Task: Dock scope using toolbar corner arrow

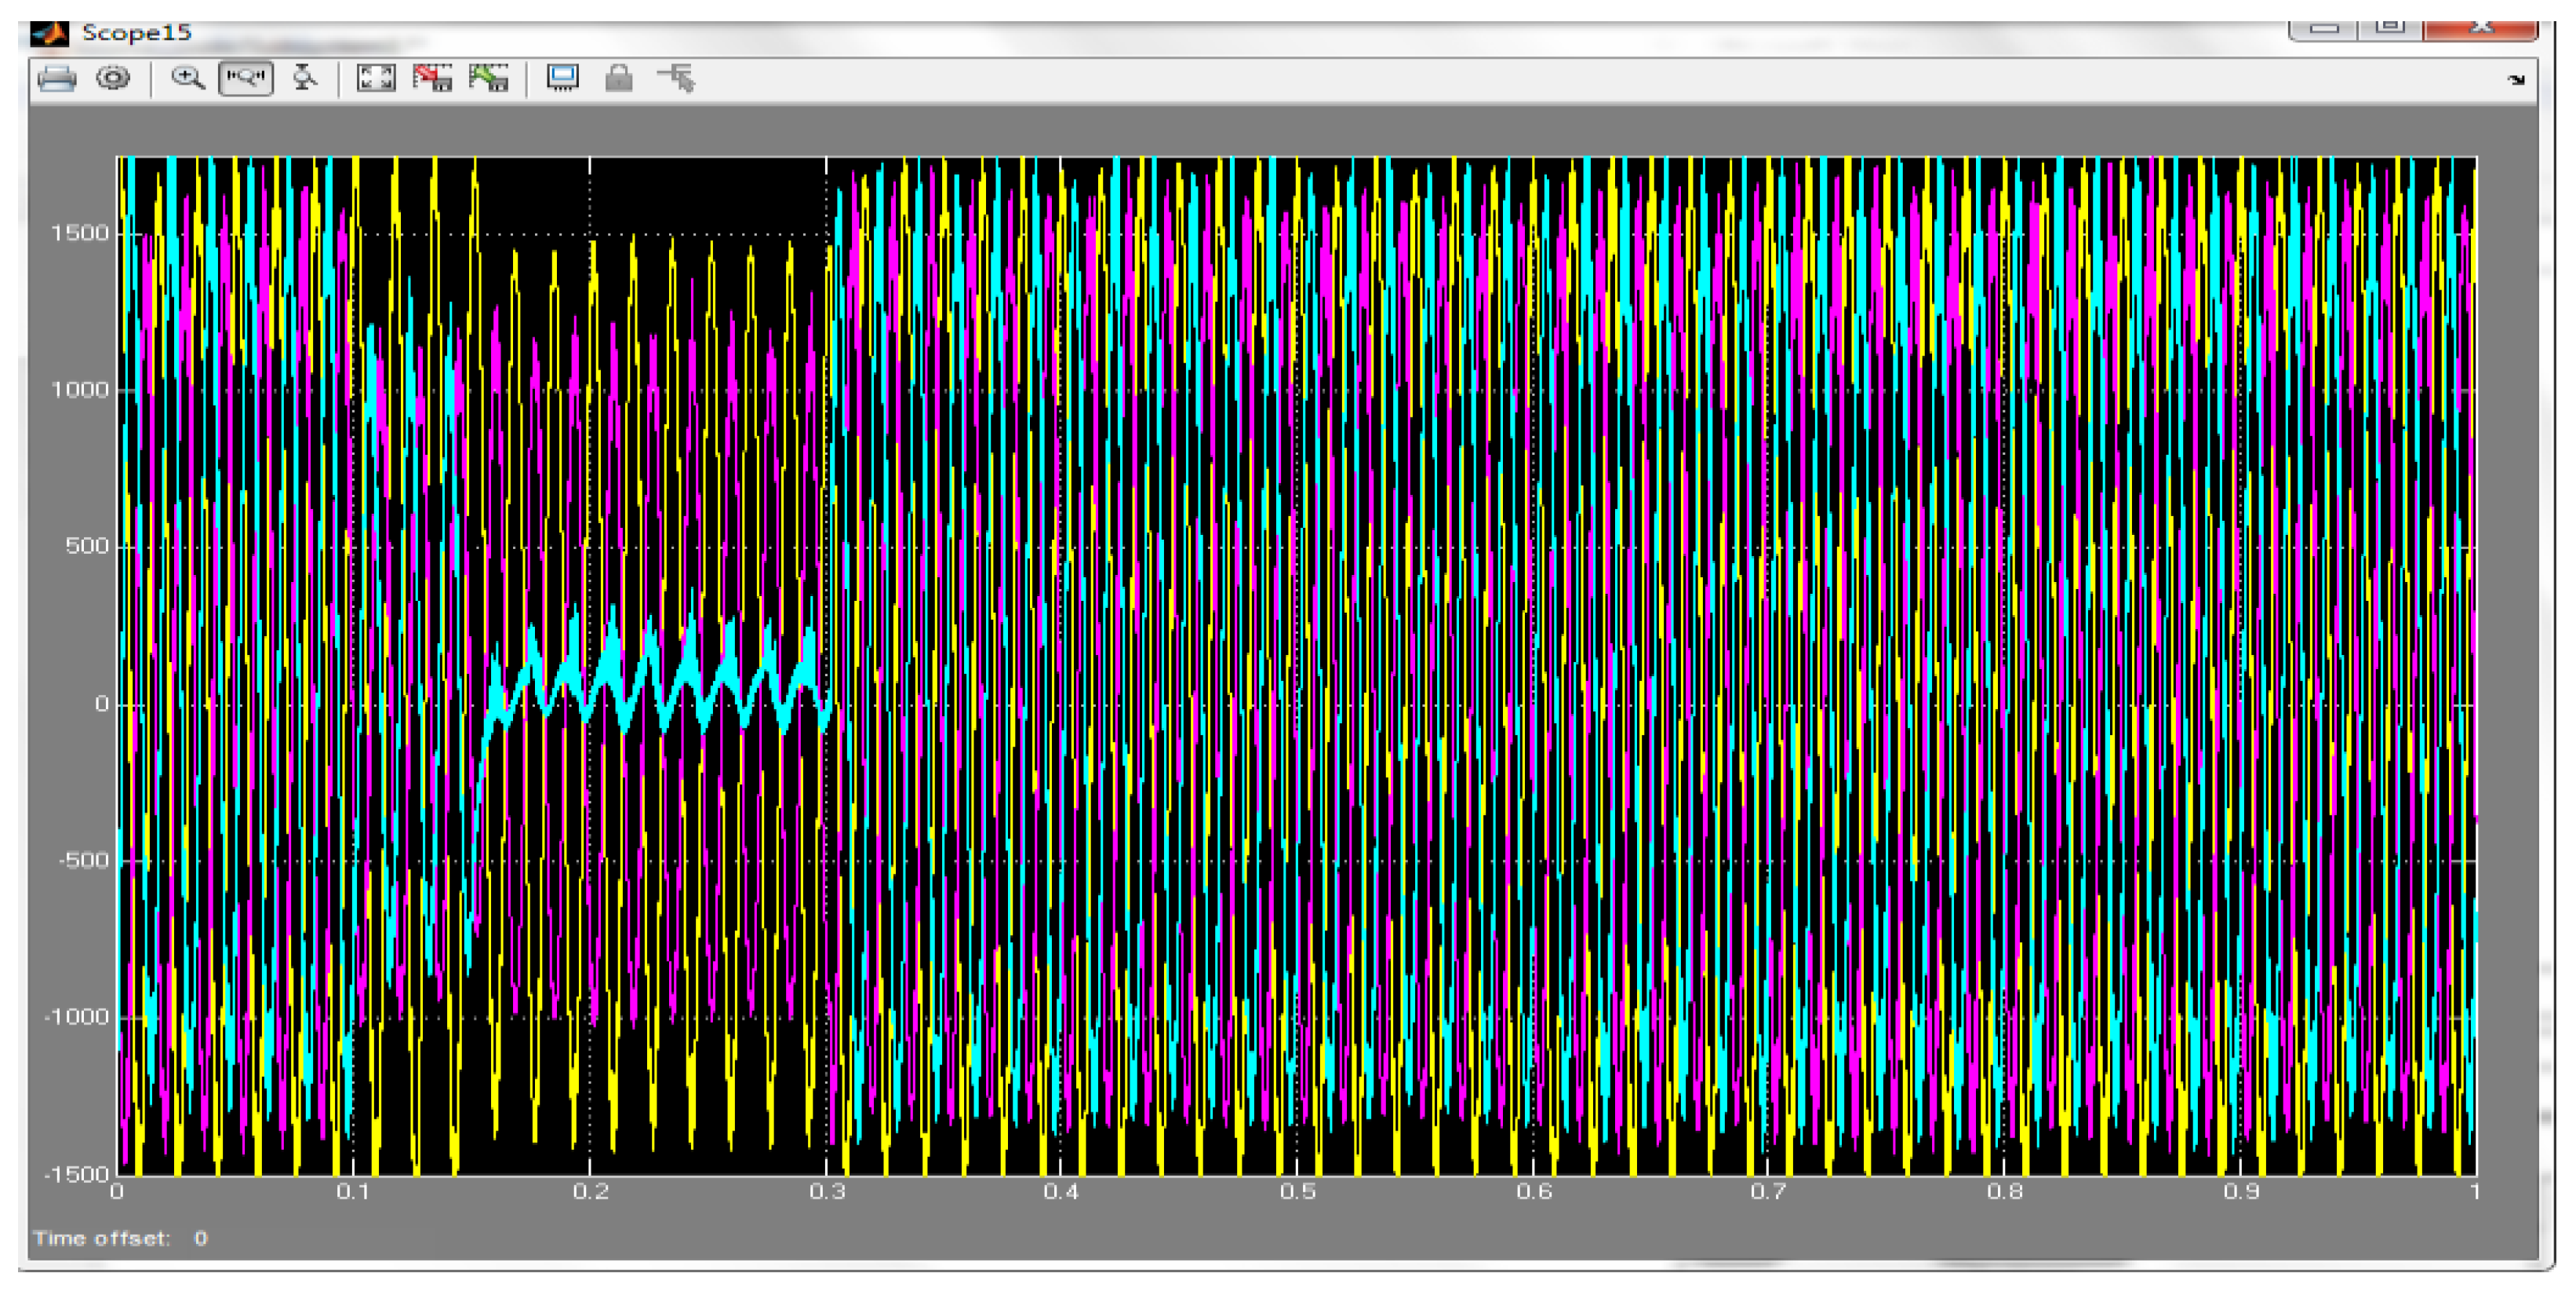Action: (x=2516, y=80)
